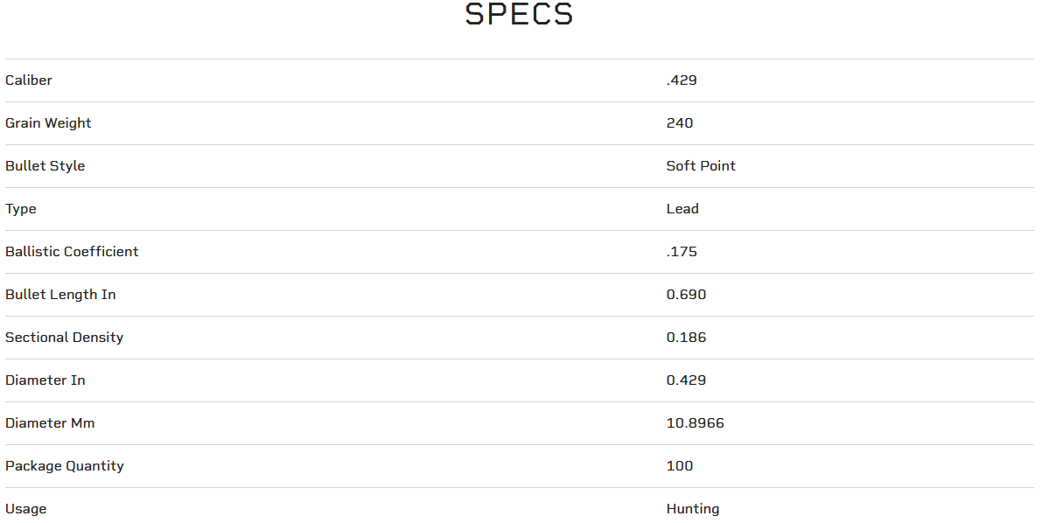Image resolution: width=1042 pixels, height=523 pixels.
Task: Select the 100 package quantity value
Action: (x=680, y=466)
